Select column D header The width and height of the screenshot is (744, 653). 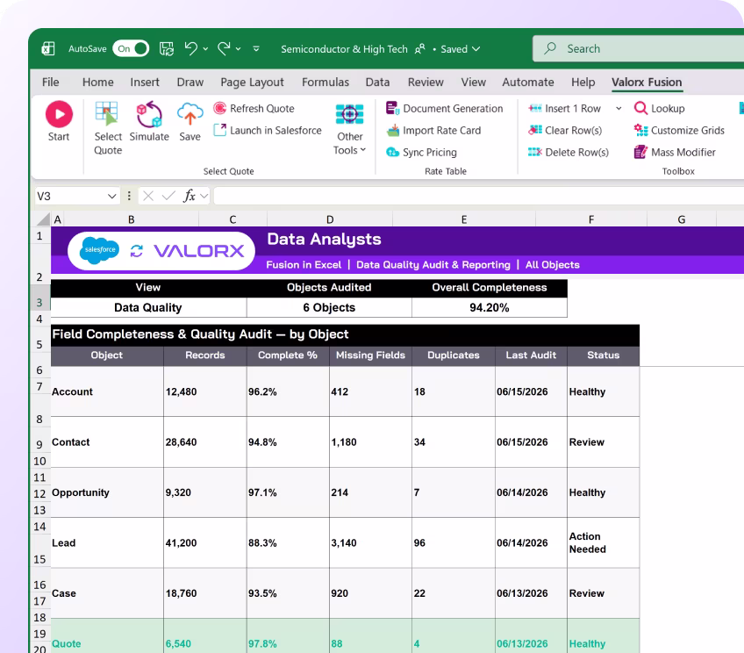[x=330, y=219]
